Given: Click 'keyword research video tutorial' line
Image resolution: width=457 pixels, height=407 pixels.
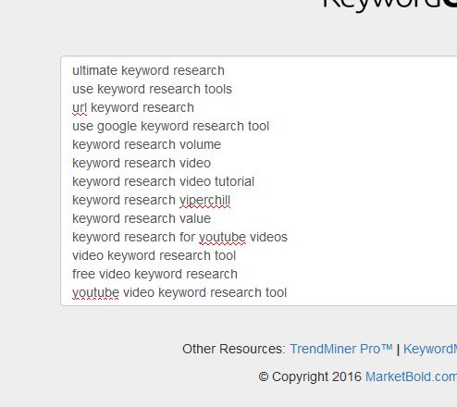Looking at the screenshot, I should (x=163, y=181).
